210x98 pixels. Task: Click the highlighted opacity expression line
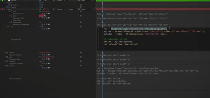(139, 29)
